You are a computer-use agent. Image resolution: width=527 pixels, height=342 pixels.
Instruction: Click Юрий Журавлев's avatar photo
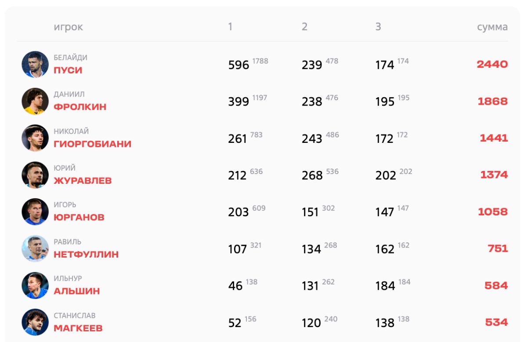[35, 175]
